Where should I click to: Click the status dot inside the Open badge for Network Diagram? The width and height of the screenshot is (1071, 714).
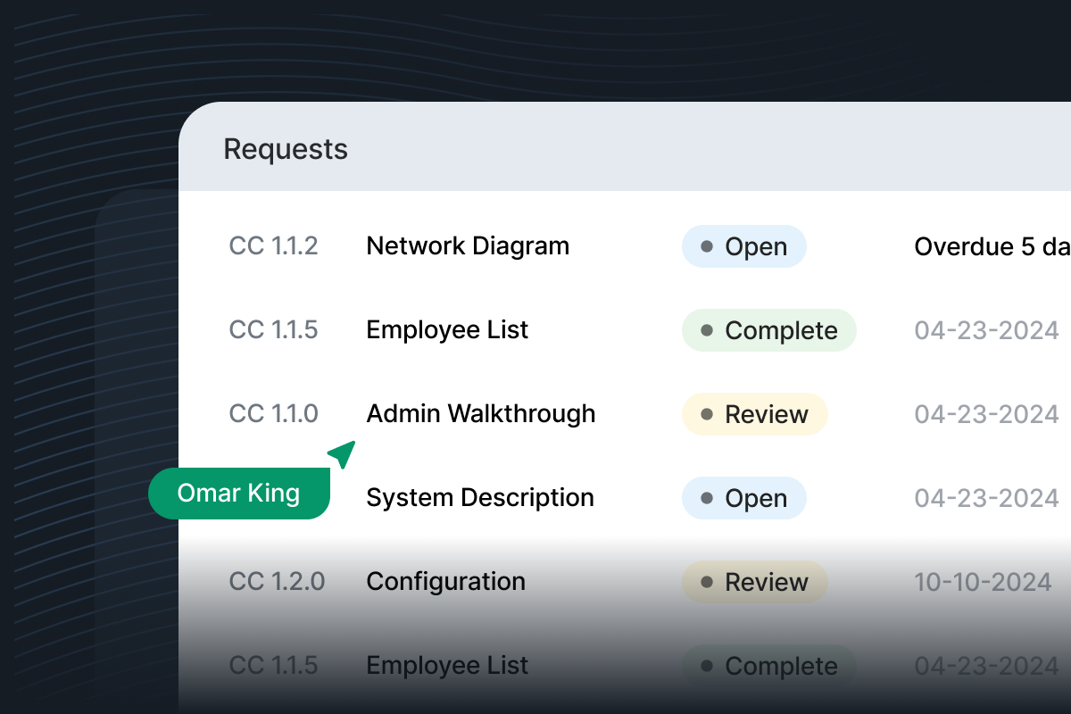pyautogui.click(x=707, y=245)
